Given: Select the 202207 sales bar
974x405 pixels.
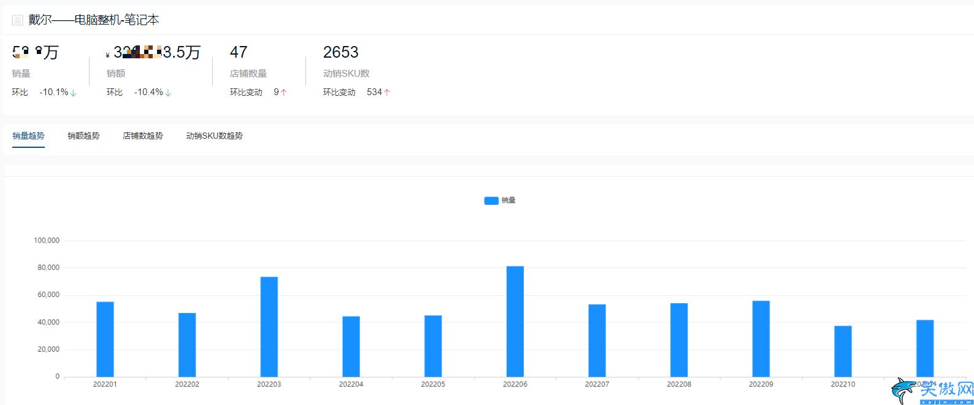Looking at the screenshot, I should click(x=597, y=341).
